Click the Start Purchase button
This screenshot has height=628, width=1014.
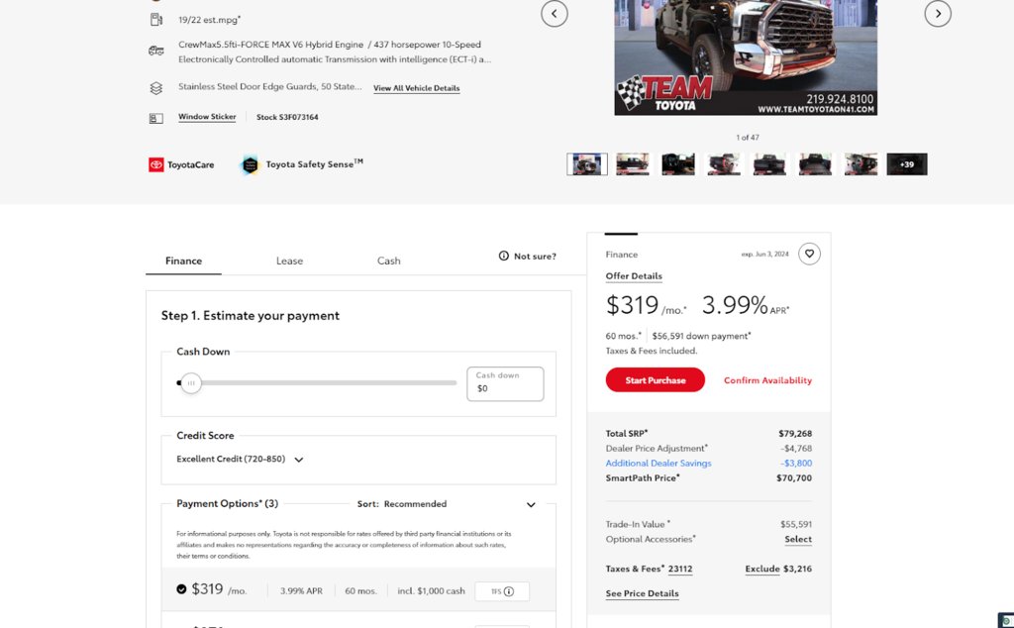coord(656,380)
